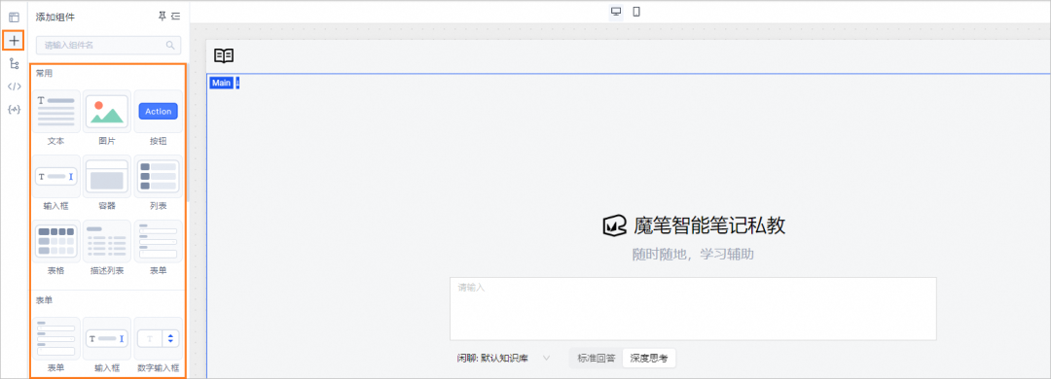Viewport: 1051px width, 379px height.
Task: Select the 深度思考 mode
Action: click(649, 359)
